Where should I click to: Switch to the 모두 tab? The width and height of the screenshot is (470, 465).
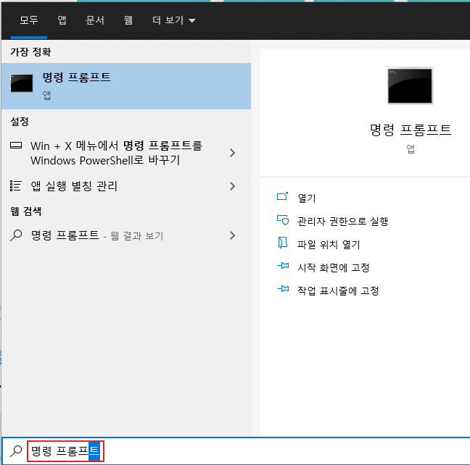pos(29,20)
